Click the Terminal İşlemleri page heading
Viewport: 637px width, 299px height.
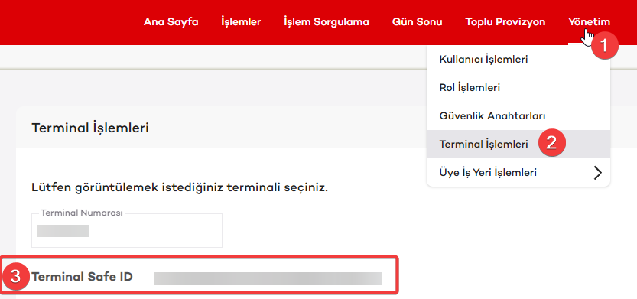(90, 128)
